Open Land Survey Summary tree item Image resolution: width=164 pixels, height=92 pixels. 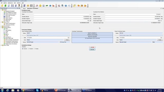click(10, 25)
